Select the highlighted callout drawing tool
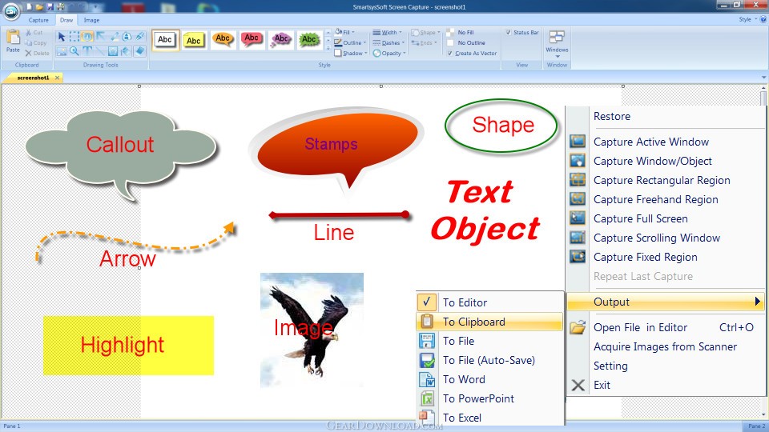Image resolution: width=769 pixels, height=432 pixels. click(87, 37)
